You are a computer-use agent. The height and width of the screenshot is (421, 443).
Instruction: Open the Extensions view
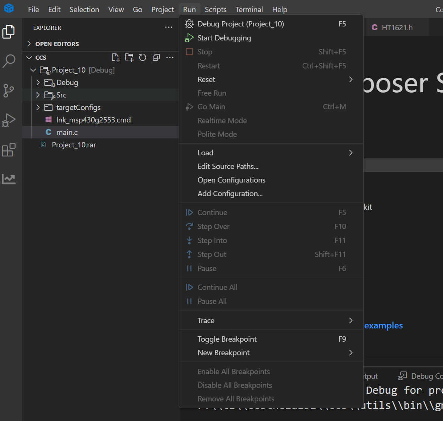pyautogui.click(x=9, y=150)
